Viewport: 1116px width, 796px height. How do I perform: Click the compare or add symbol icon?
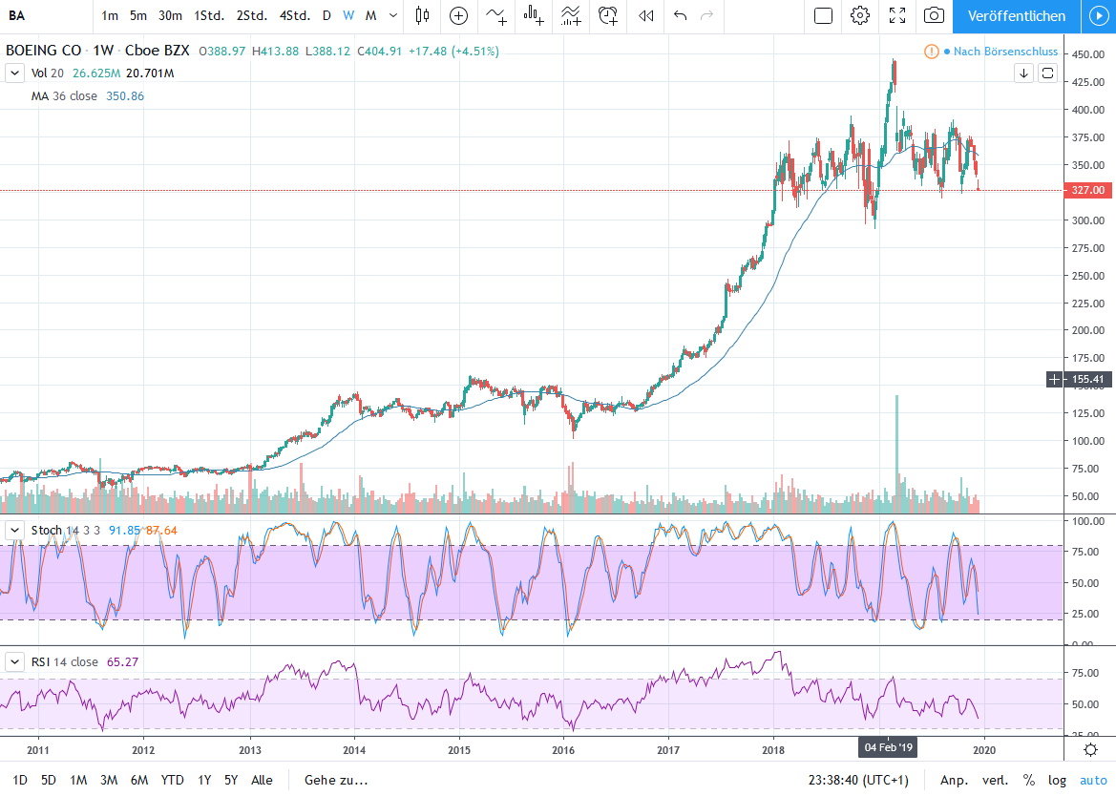tap(458, 15)
